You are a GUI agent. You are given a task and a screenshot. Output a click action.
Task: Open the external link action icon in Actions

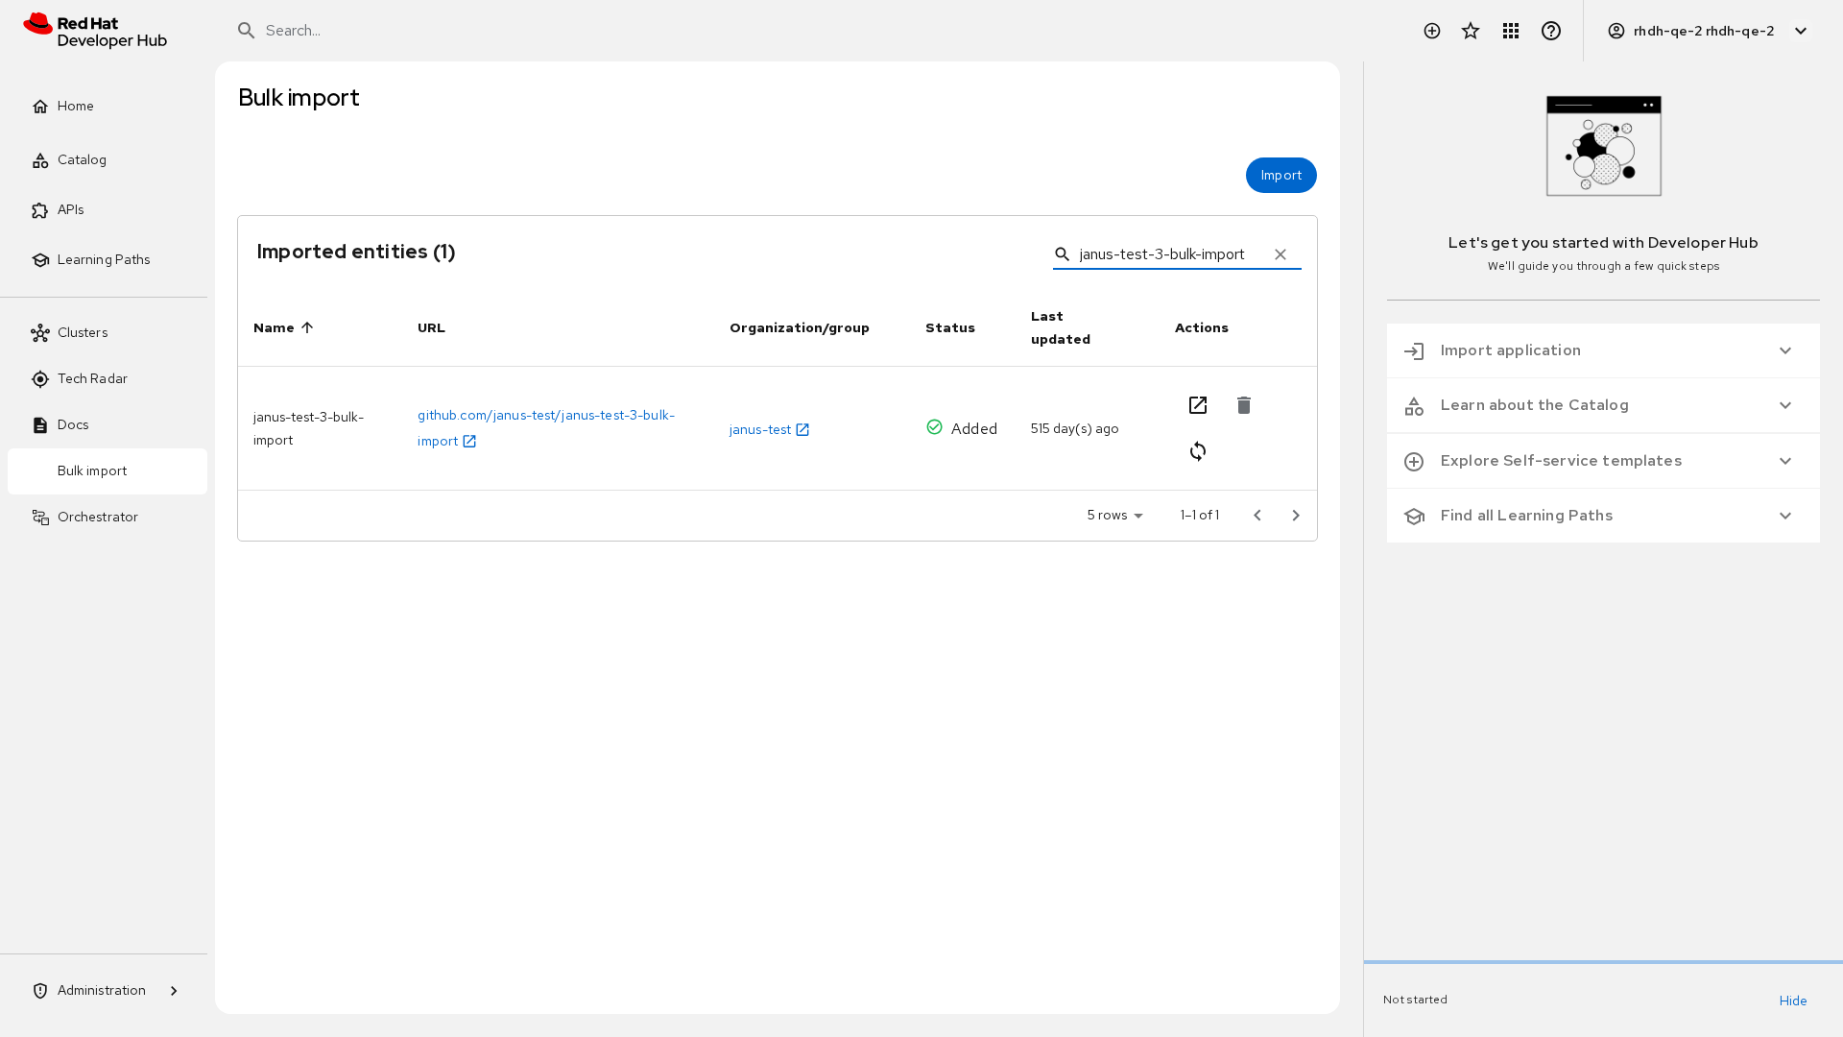click(x=1198, y=405)
